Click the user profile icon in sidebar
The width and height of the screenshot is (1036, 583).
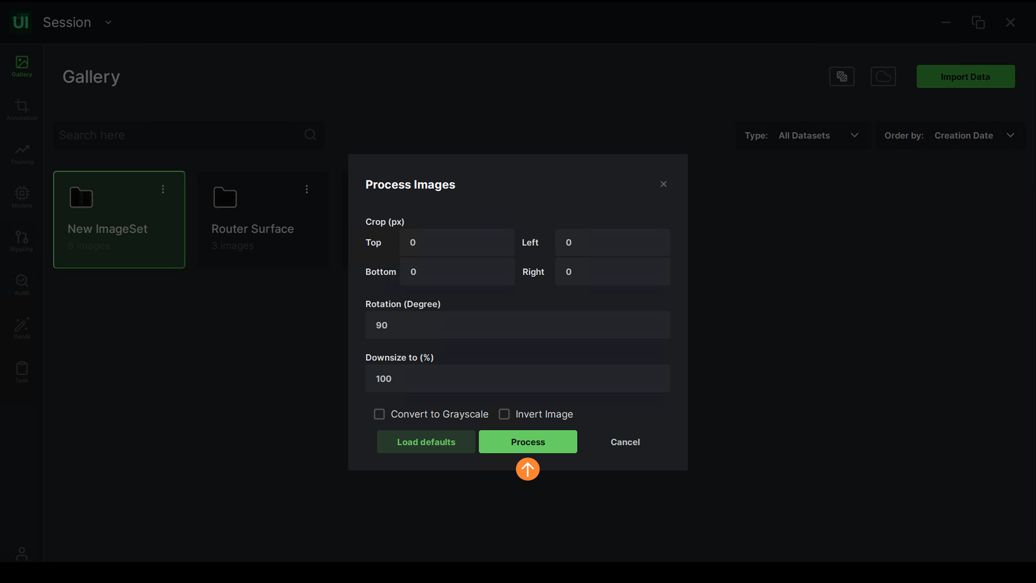point(22,554)
